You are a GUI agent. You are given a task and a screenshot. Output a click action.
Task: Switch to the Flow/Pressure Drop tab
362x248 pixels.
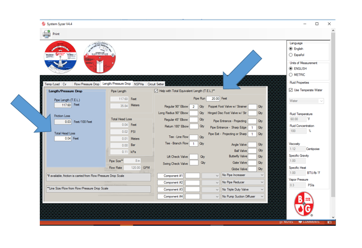point(87,84)
